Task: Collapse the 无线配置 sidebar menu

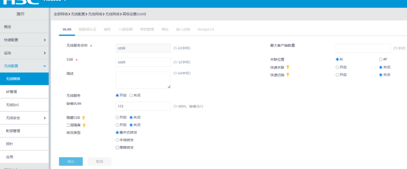Action: click(x=24, y=66)
